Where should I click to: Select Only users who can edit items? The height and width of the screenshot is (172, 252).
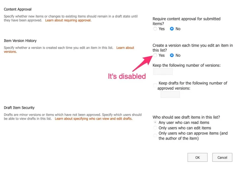pos(155,128)
